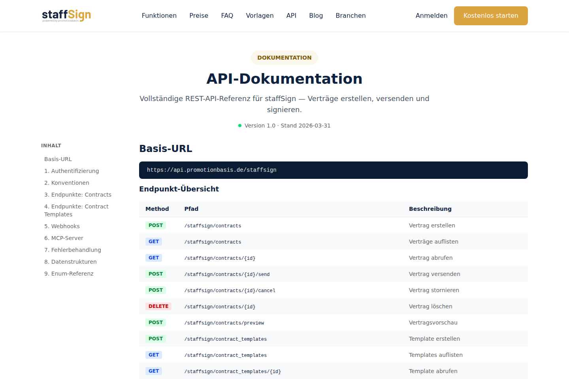Image resolution: width=569 pixels, height=379 pixels.
Task: Click the Vertrag erstellen description
Action: (432, 225)
